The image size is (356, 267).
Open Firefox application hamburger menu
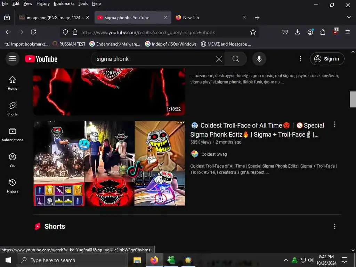(x=348, y=32)
